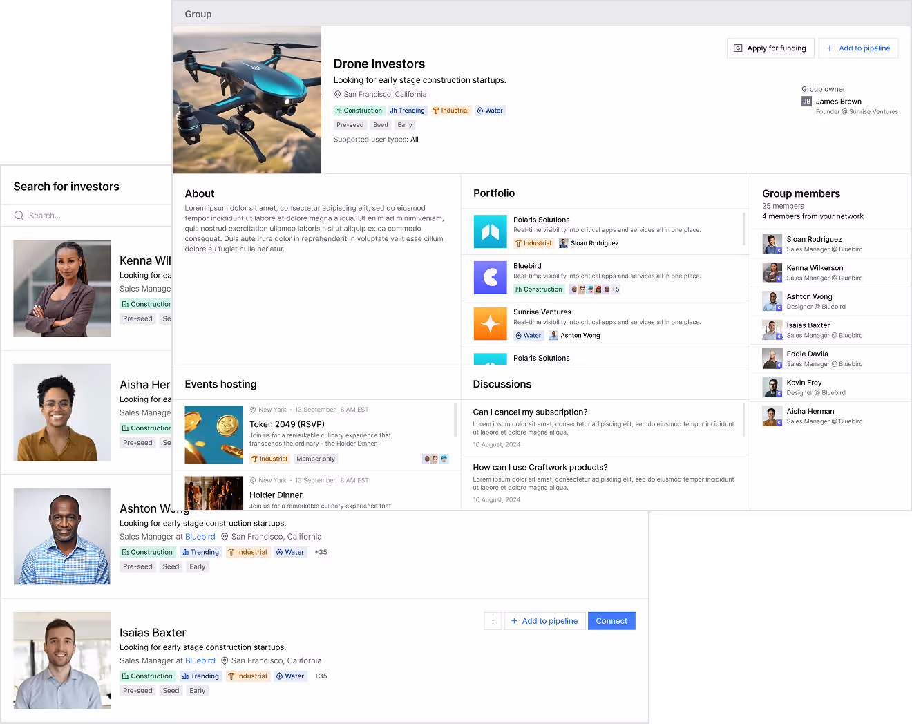Click the location pin icon on Ashton Wong's card
The image size is (912, 724).
coord(225,537)
